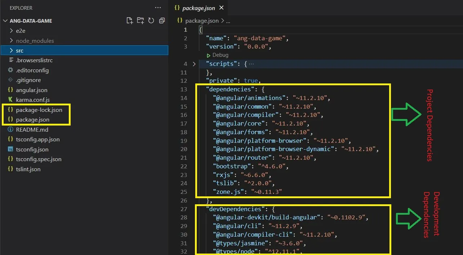Screen dimensions: 463x255
Task: Click the New File icon in Explorer
Action: coord(130,21)
